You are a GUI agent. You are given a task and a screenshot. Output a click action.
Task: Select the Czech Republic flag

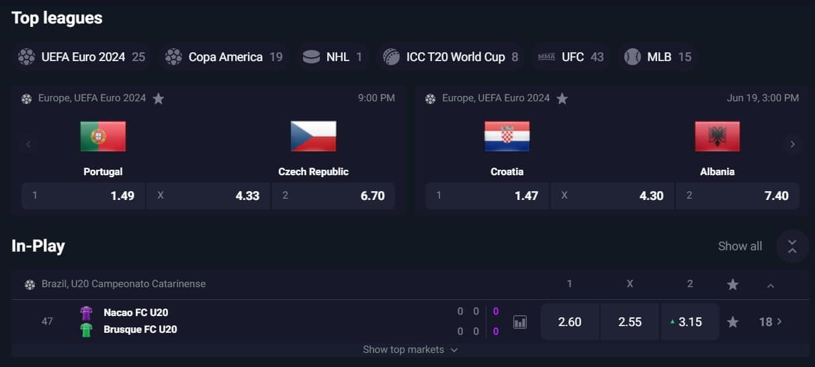click(x=313, y=136)
